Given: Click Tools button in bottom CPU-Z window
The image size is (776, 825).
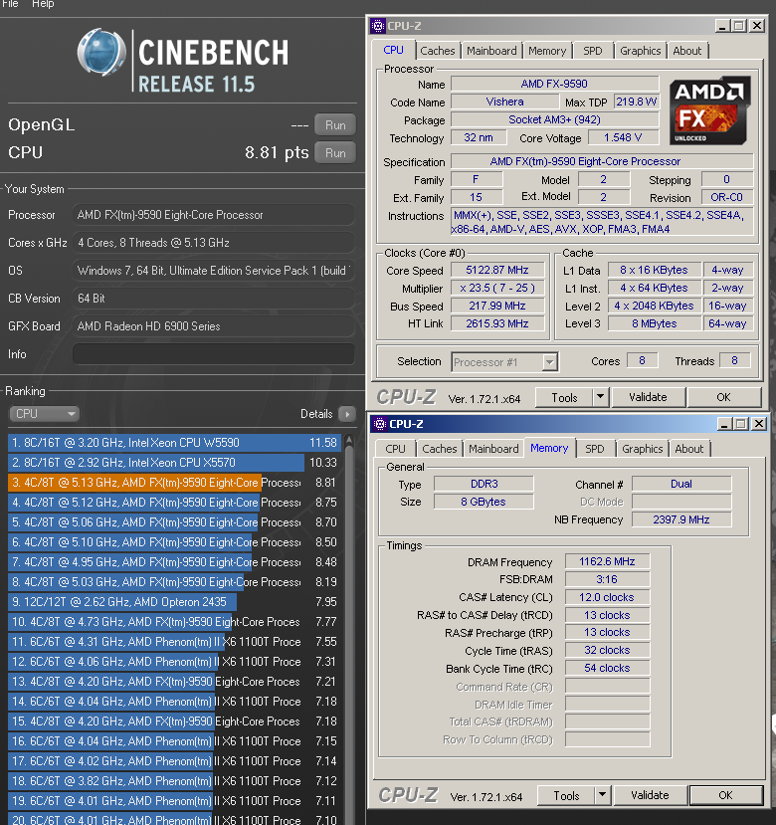Looking at the screenshot, I should click(x=567, y=795).
